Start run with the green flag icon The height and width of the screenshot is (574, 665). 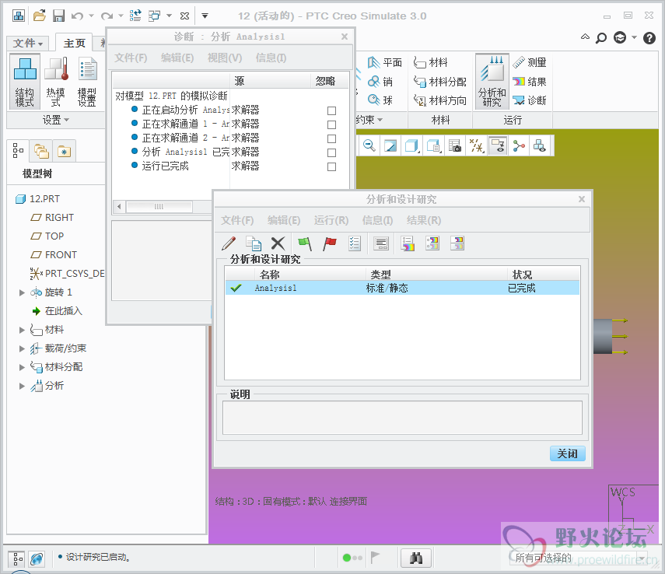[305, 243]
